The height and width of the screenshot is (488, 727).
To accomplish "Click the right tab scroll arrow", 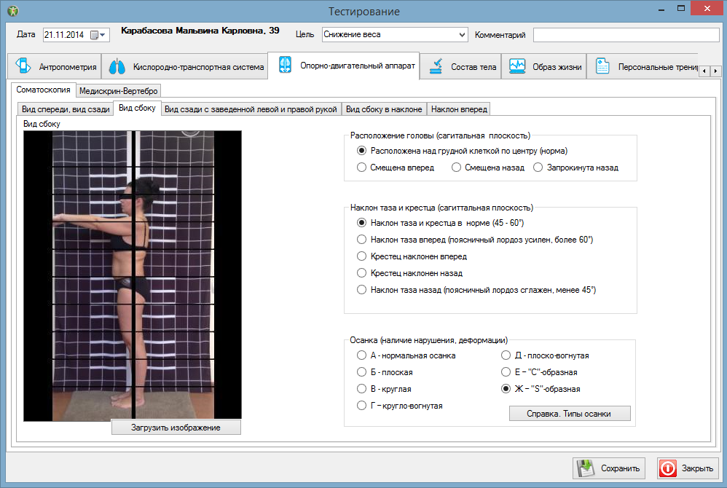I will [x=715, y=71].
